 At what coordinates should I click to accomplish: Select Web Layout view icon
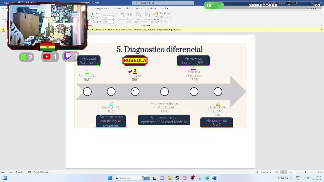[290, 172]
